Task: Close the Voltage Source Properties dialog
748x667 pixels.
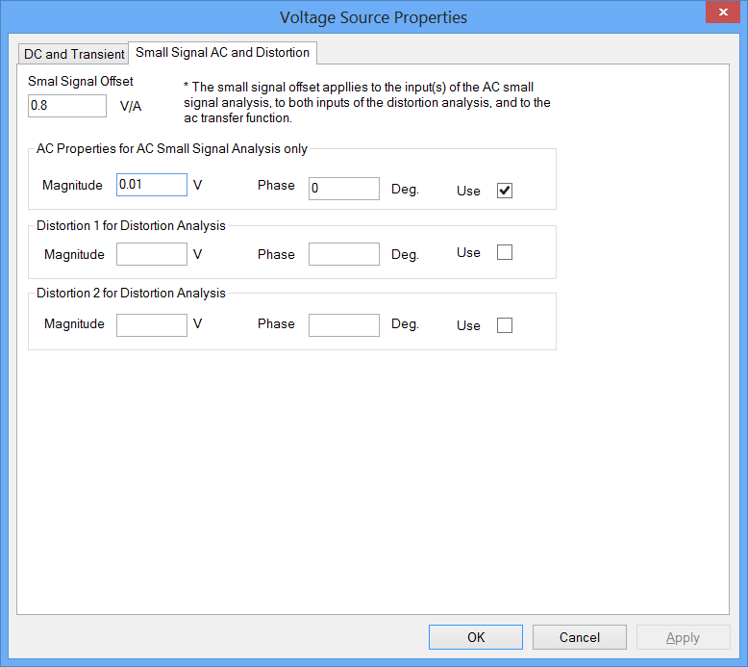Action: [x=723, y=12]
